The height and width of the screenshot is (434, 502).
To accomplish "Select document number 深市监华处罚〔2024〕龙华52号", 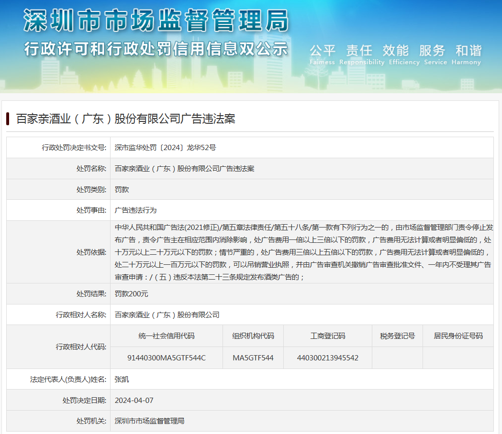I will pyautogui.click(x=165, y=147).
